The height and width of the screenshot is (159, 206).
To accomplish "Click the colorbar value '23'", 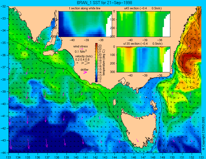I will pyautogui.click(x=100, y=46).
